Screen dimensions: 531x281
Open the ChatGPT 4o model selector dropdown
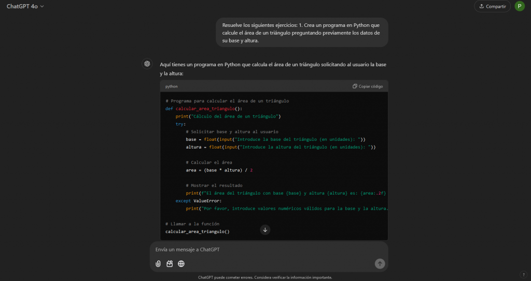(x=25, y=6)
